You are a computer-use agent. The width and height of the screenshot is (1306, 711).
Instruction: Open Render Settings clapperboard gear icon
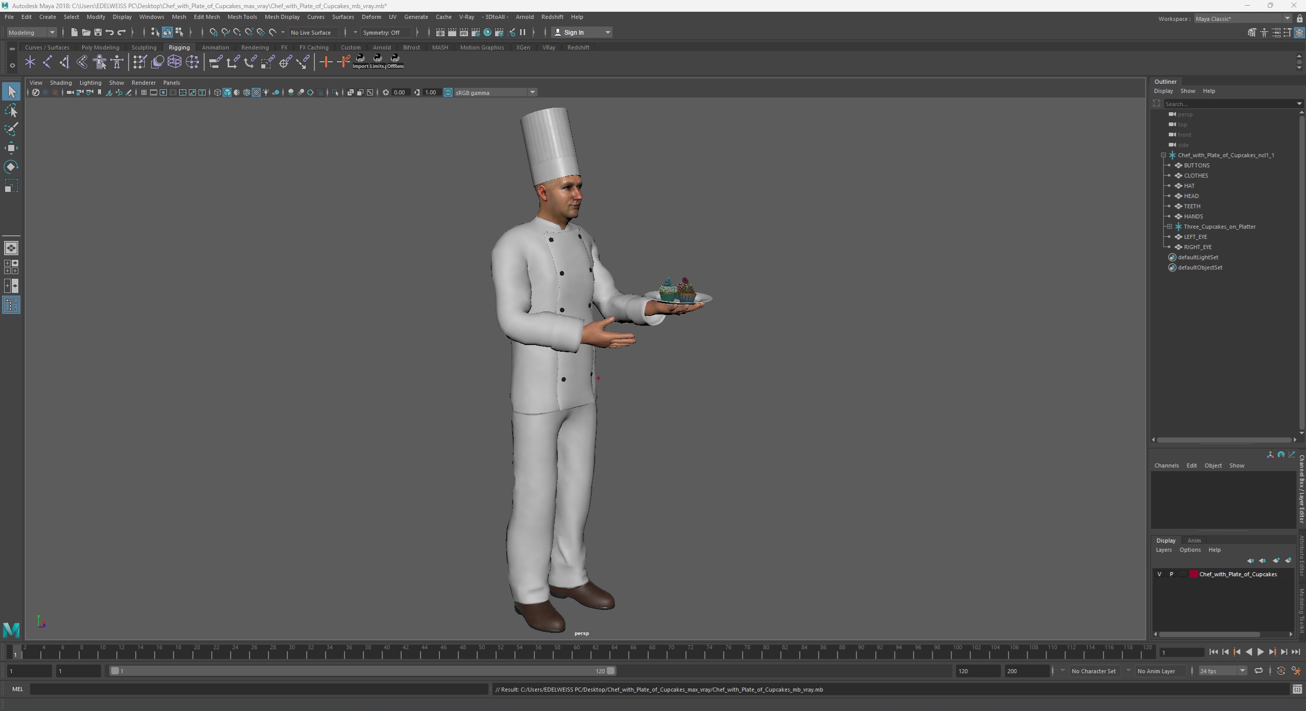[x=476, y=32]
